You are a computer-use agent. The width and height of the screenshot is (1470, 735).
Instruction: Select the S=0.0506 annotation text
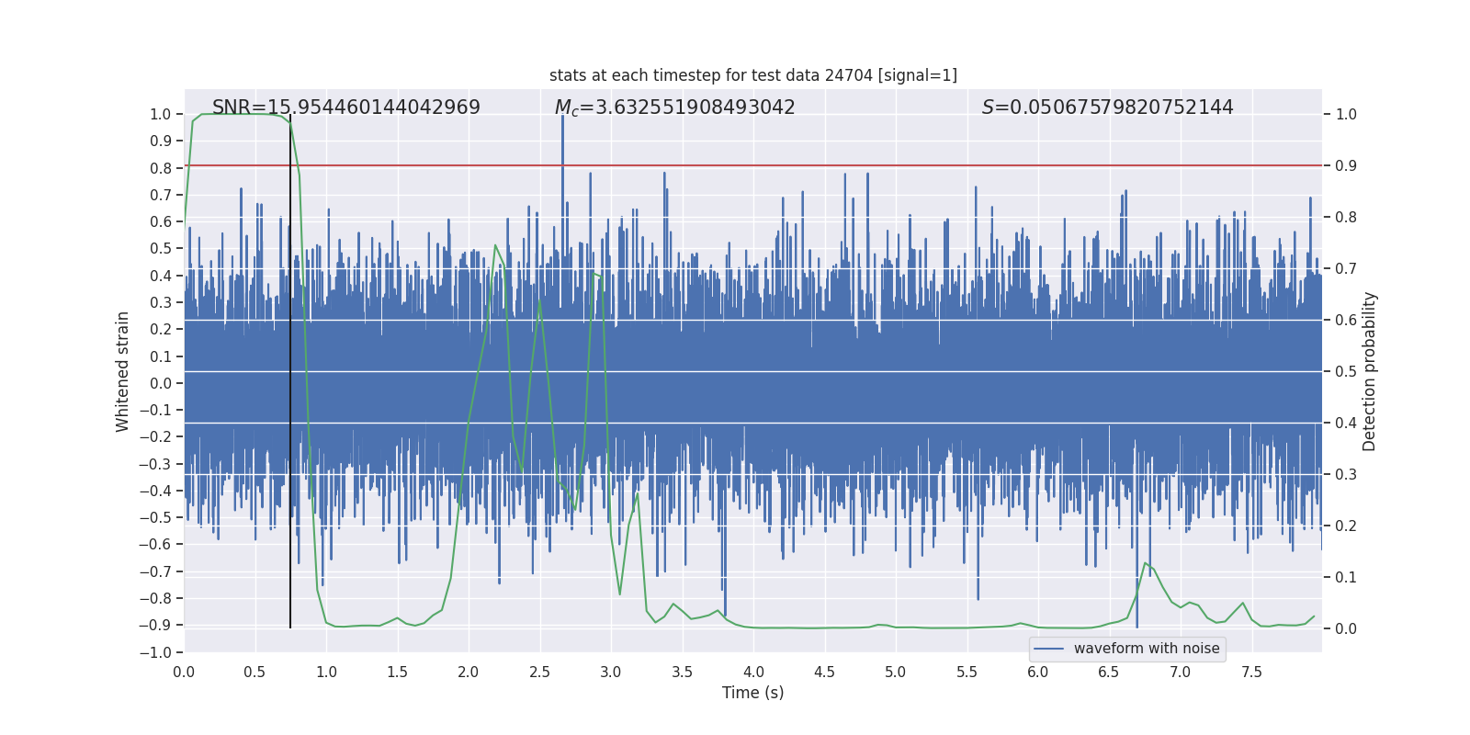tap(1107, 107)
